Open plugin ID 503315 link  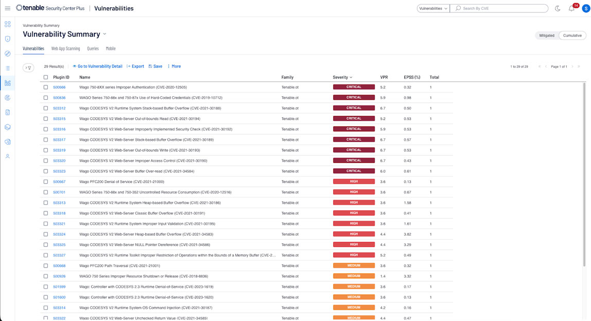point(59,119)
